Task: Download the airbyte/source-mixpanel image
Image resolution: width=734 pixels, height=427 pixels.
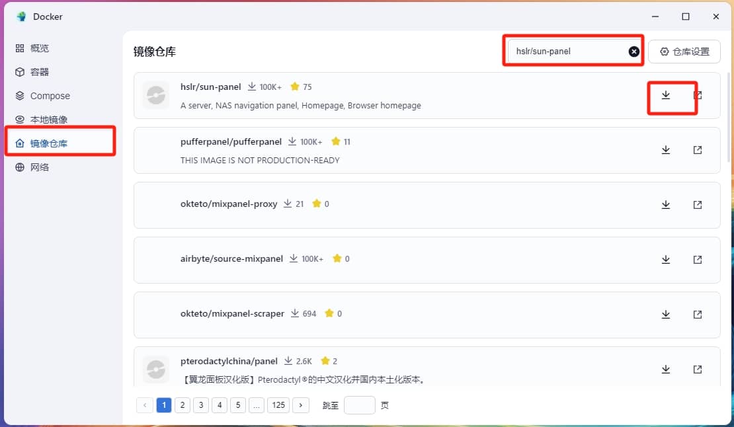Action: [x=666, y=260]
